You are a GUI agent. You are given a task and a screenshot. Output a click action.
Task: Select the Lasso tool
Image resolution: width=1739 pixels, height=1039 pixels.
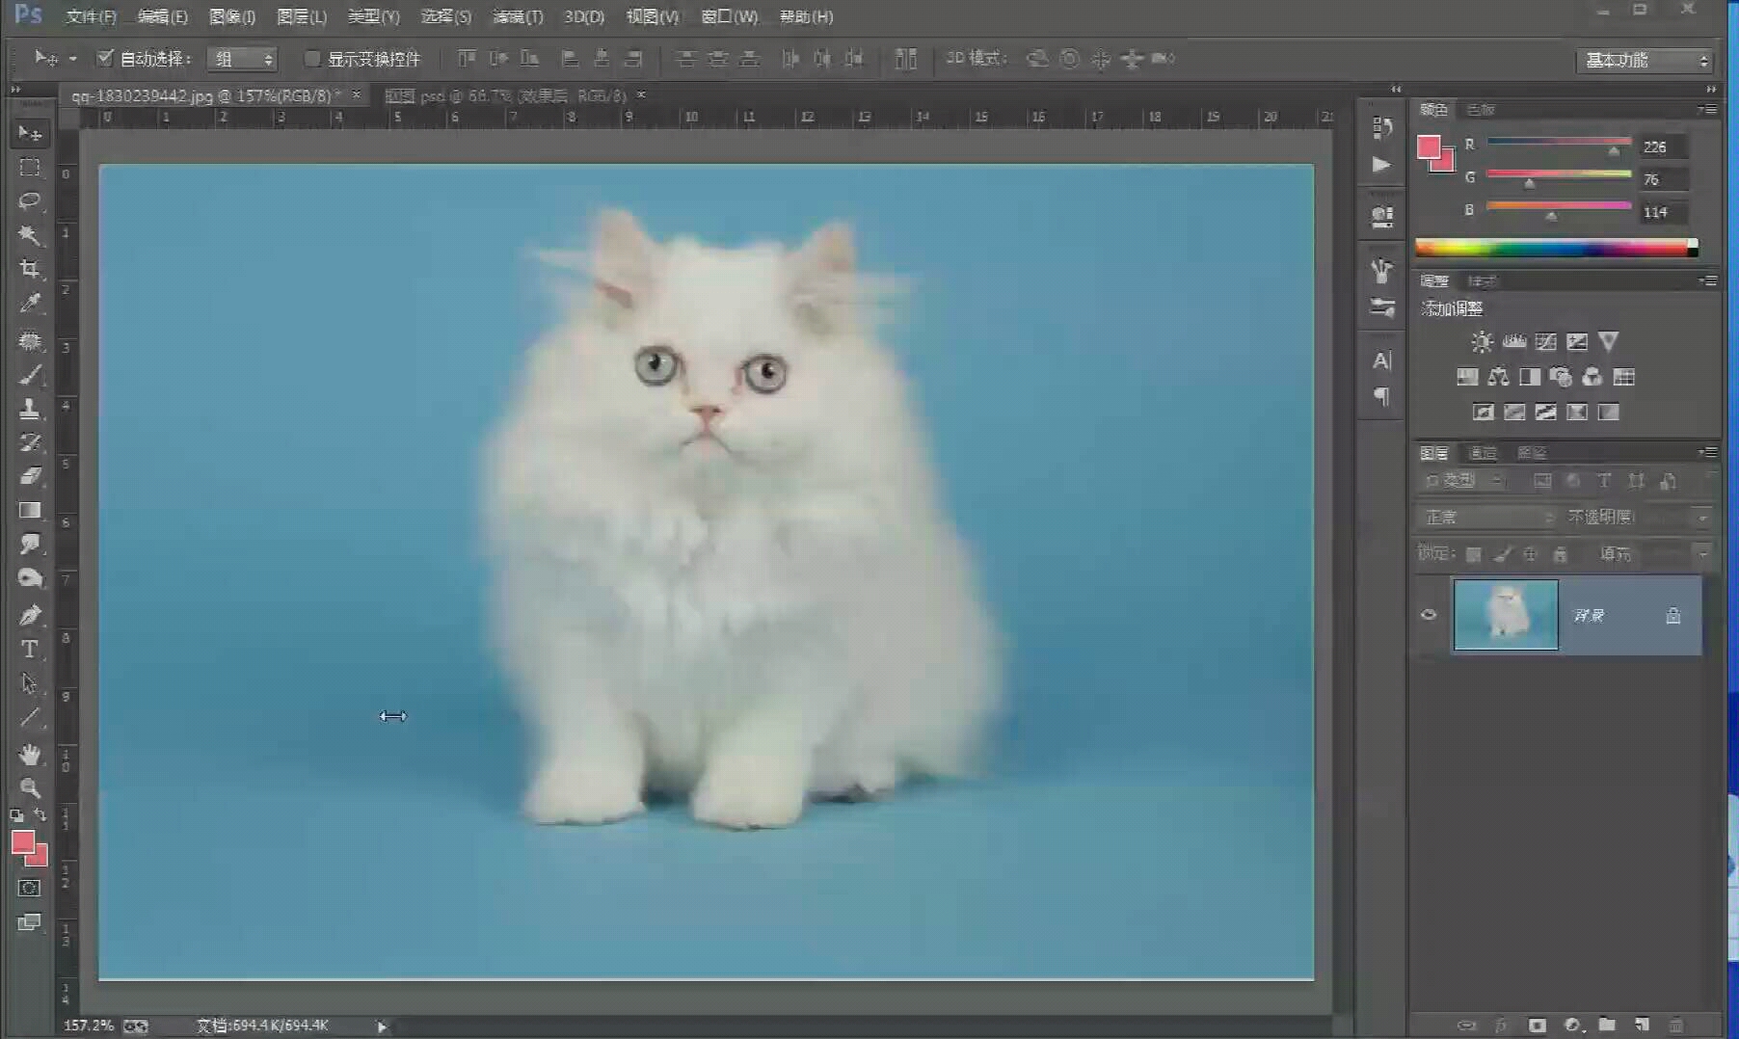(x=30, y=200)
